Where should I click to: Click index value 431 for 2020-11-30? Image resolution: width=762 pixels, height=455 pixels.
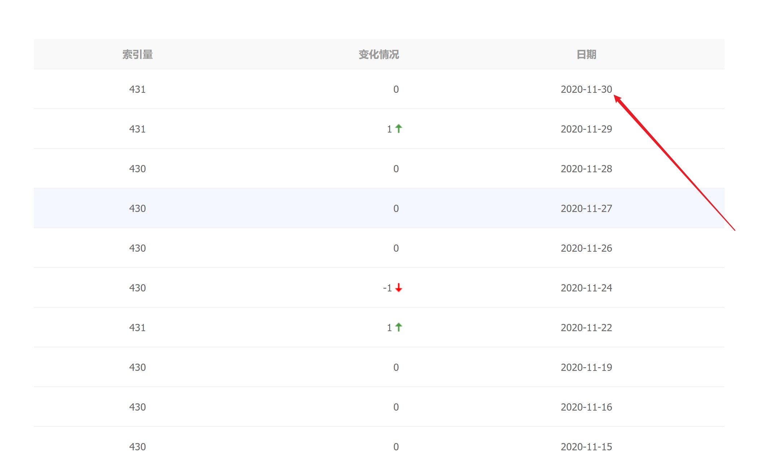[x=137, y=89]
